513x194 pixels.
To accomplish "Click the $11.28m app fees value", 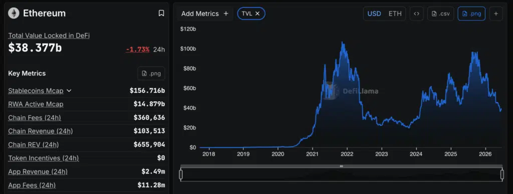I will tap(151, 185).
